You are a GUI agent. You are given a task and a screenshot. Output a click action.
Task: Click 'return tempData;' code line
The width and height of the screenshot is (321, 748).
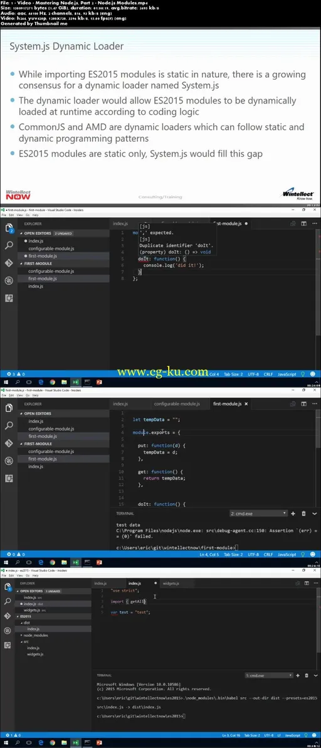(x=164, y=478)
